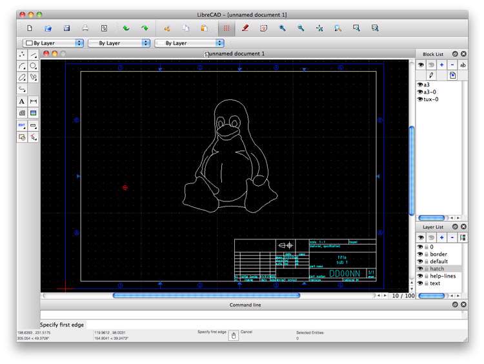The width and height of the screenshot is (484, 364).
Task: Insert the active block
Action: tap(452, 76)
